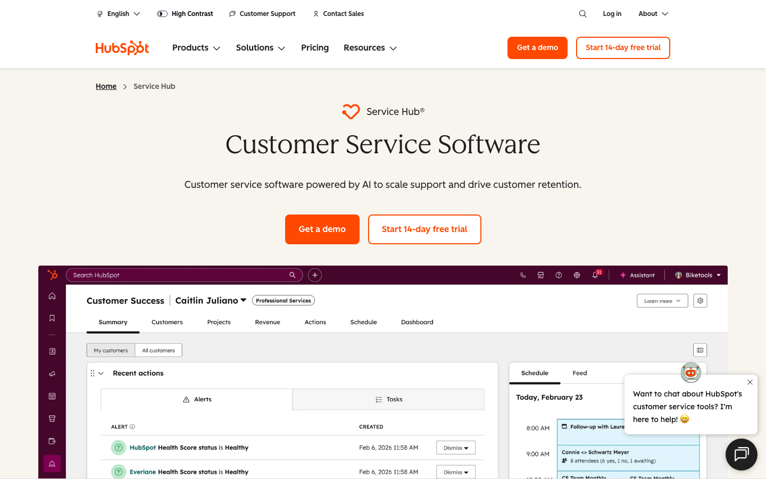Click the HubSpot logo in the header
Viewport: 766px width, 479px height.
(x=122, y=48)
